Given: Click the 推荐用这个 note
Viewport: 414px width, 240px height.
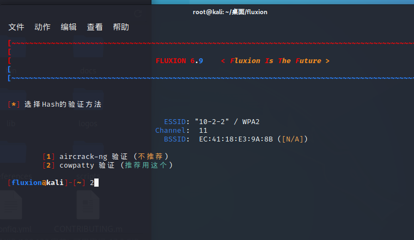Looking at the screenshot, I should click(146, 165).
